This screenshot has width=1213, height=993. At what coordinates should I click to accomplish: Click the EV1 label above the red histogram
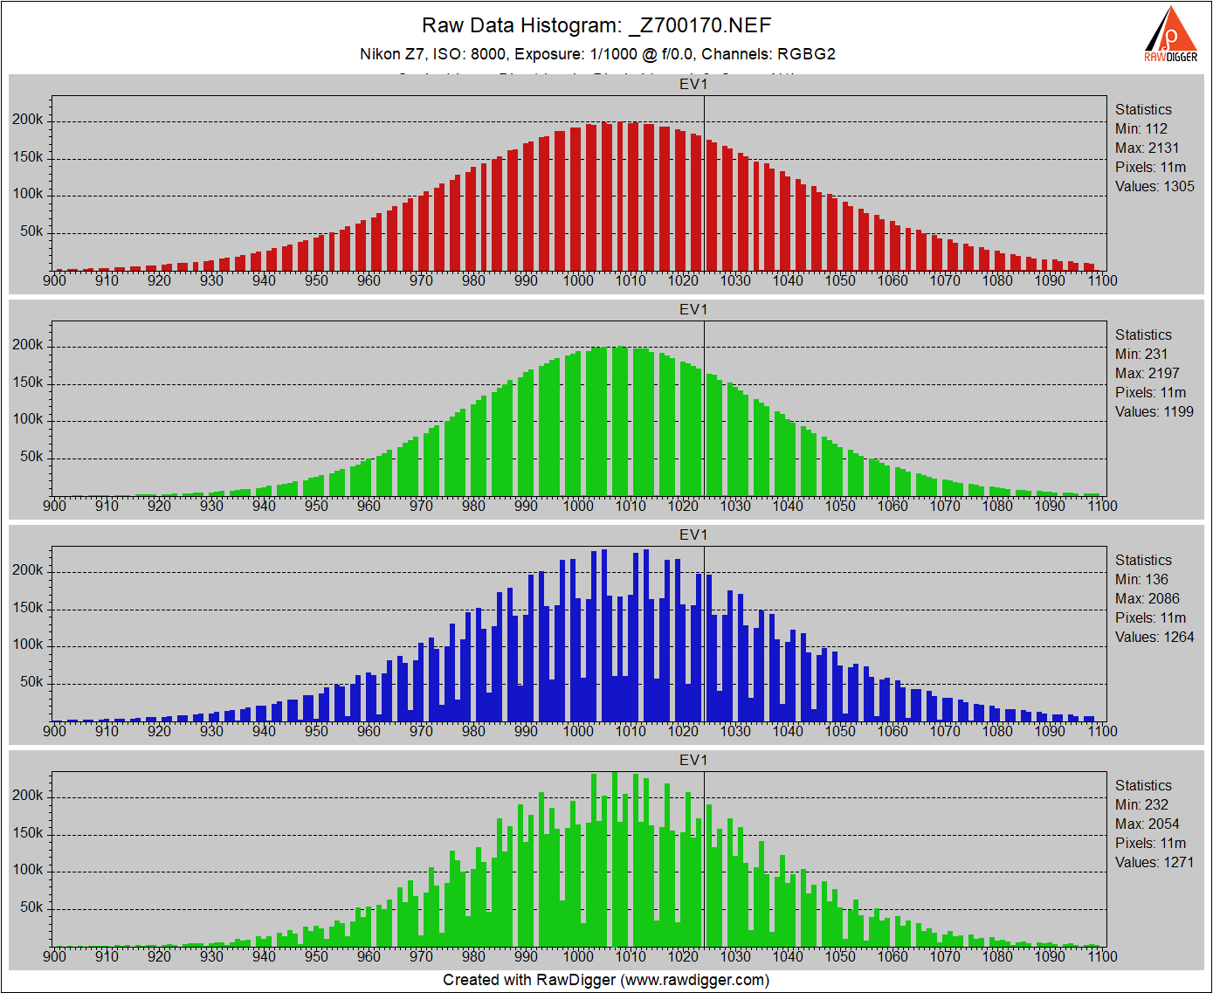pos(693,84)
